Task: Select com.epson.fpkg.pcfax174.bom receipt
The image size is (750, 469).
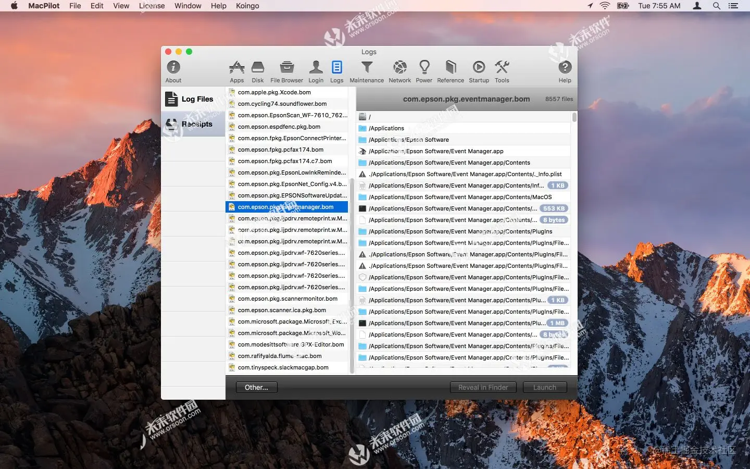Action: (287, 150)
